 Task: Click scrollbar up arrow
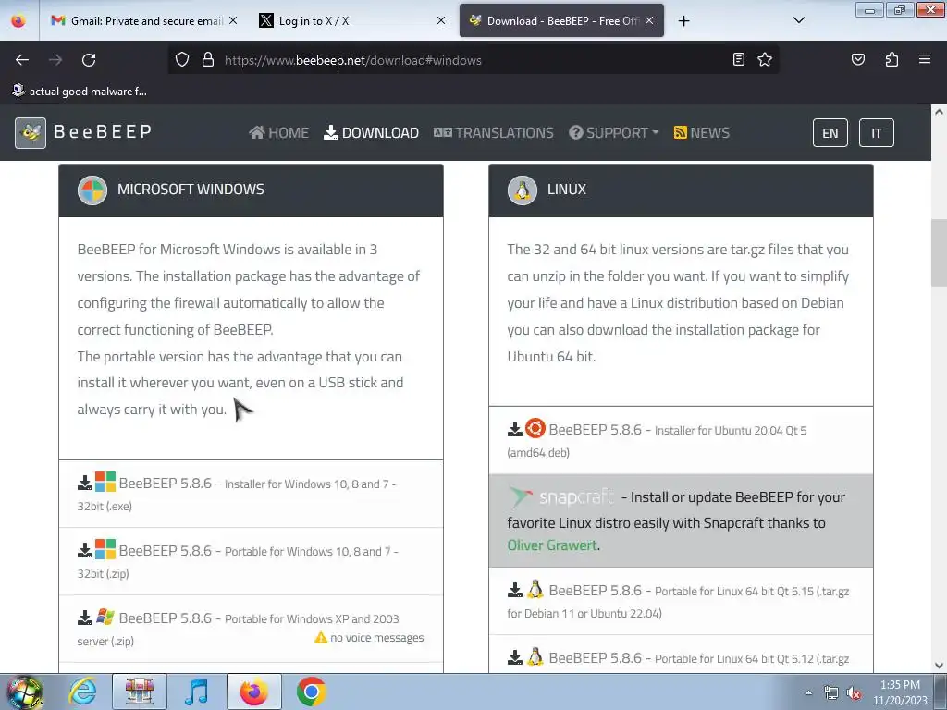pos(939,112)
